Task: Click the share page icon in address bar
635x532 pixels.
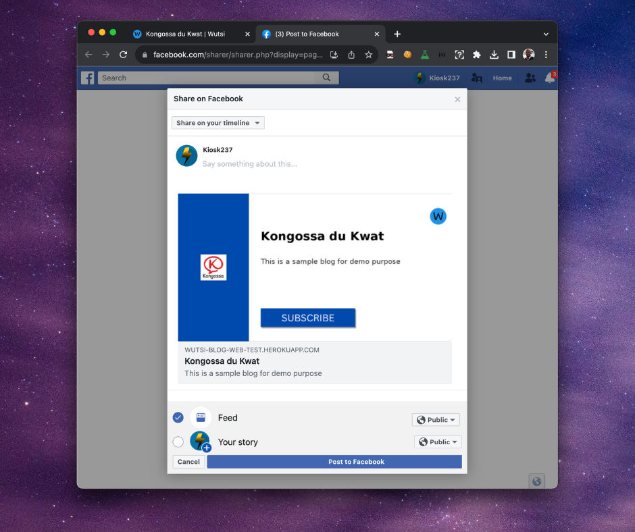Action: click(x=351, y=55)
